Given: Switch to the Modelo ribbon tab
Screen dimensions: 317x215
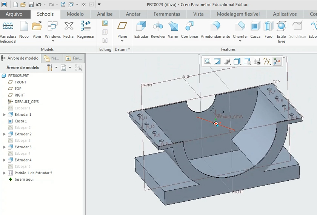Looking at the screenshot, I should pos(75,14).
